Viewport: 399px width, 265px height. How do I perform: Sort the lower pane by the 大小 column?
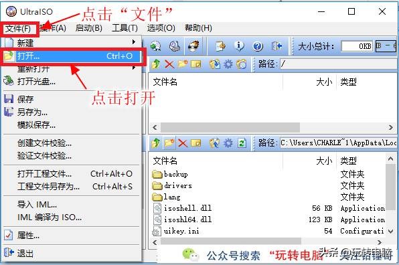pos(310,161)
